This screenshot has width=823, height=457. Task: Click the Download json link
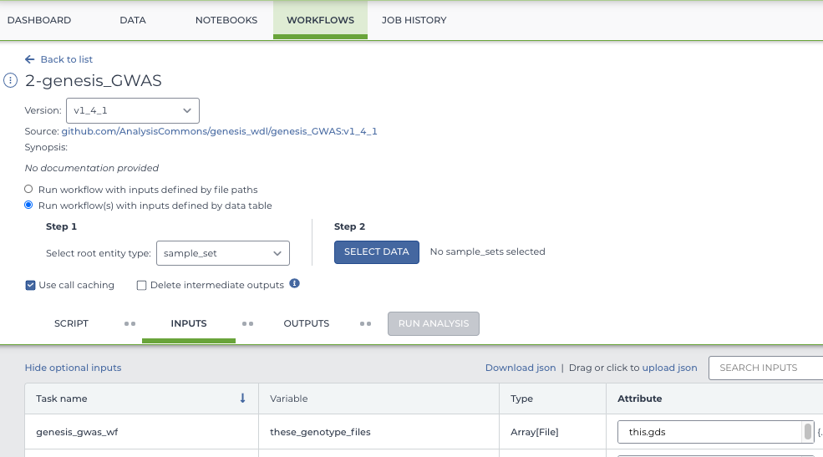point(521,368)
